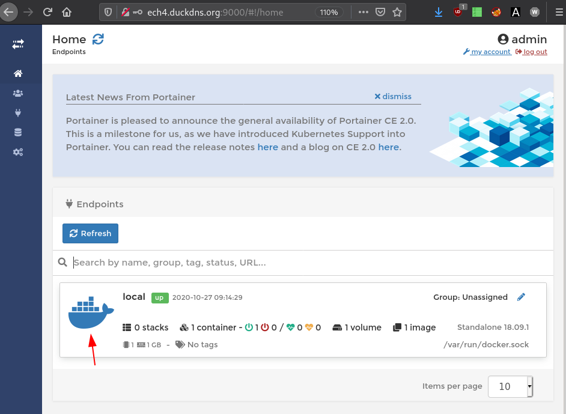The width and height of the screenshot is (566, 414).
Task: Click the letter A extension icon
Action: pyautogui.click(x=516, y=12)
